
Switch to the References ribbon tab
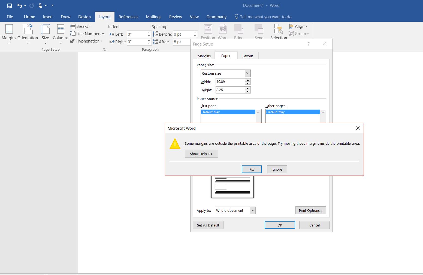click(x=128, y=17)
